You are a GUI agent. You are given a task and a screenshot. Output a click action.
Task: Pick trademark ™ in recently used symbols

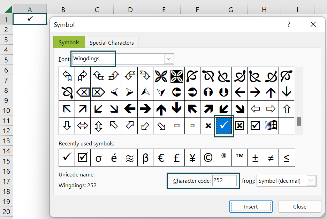239,158
